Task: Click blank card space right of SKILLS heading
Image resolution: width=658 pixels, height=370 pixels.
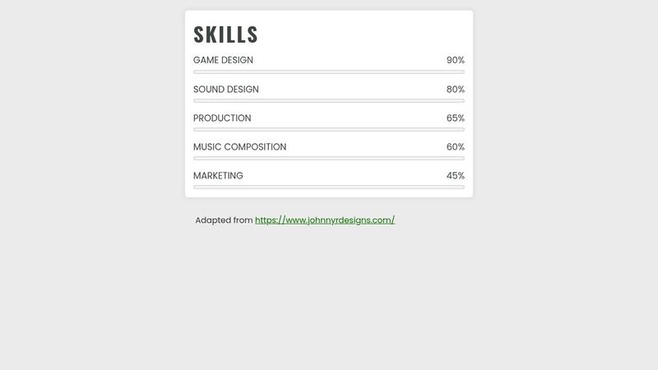Action: [370, 33]
